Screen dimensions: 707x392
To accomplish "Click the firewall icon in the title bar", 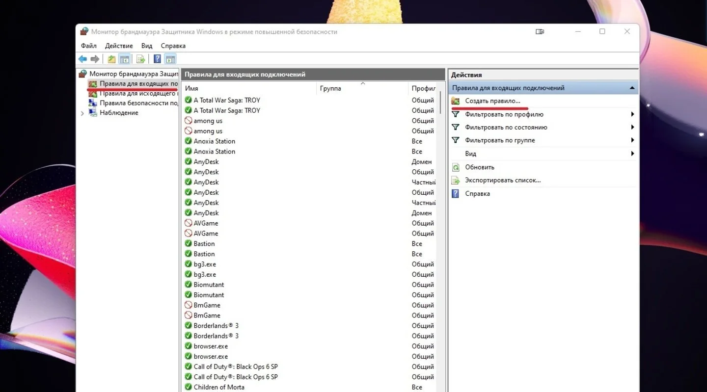I will [x=83, y=31].
